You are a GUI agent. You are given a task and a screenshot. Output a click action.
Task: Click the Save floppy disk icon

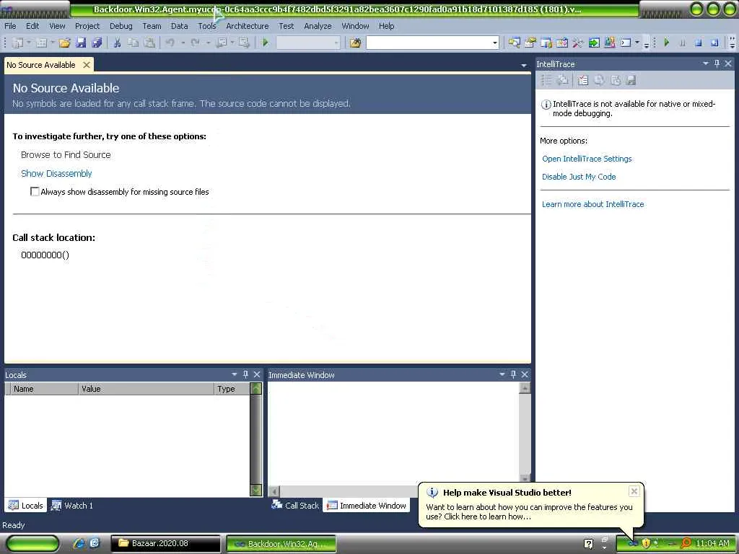pos(81,43)
